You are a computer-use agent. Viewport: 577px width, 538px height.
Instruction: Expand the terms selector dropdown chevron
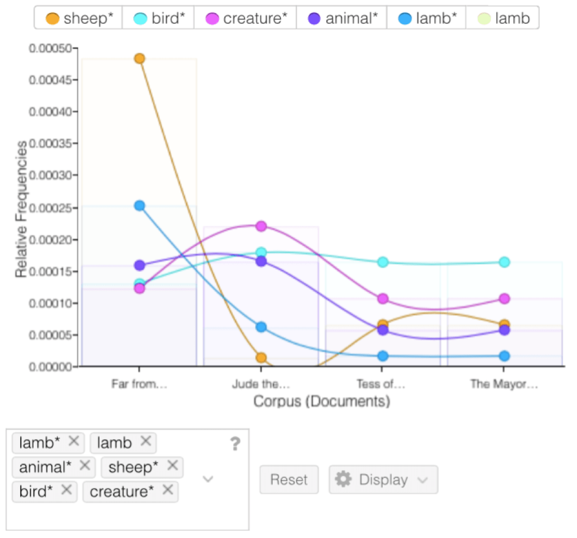pos(208,479)
